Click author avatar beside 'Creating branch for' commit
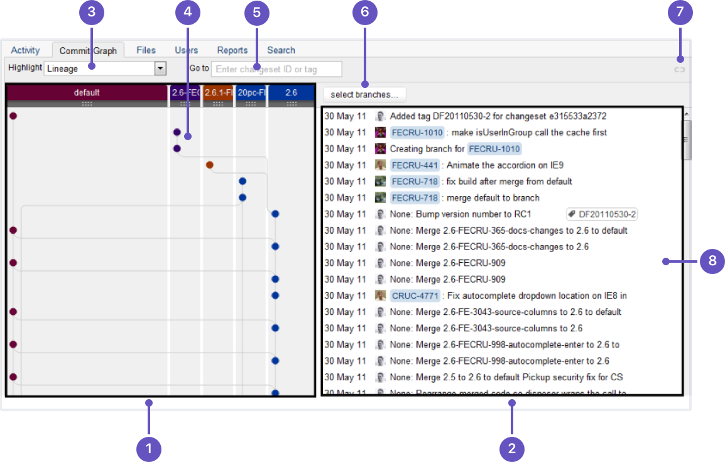Viewport: 725px width, 462px height. click(380, 149)
